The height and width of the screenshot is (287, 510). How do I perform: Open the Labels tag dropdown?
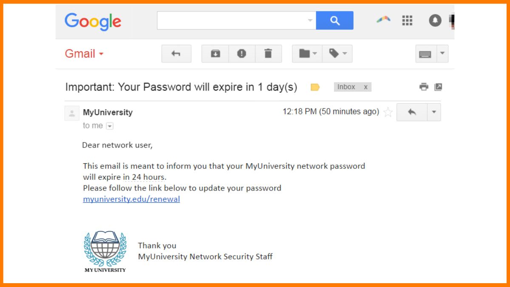pos(337,54)
